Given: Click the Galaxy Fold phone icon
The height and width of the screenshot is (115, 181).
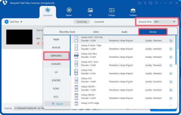Looking at the screenshot, I should pyautogui.click(x=76, y=72).
